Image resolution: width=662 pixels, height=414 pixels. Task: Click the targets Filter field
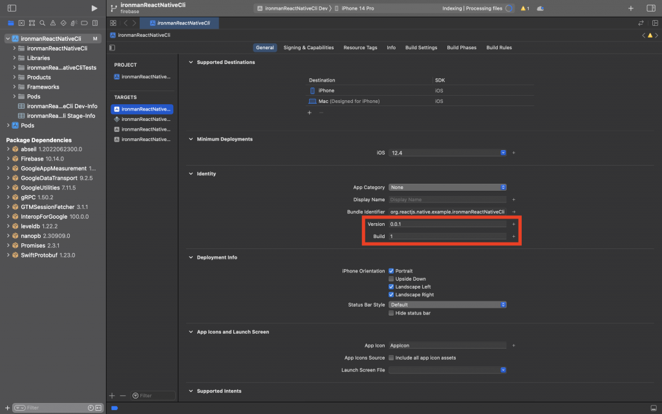[153, 396]
